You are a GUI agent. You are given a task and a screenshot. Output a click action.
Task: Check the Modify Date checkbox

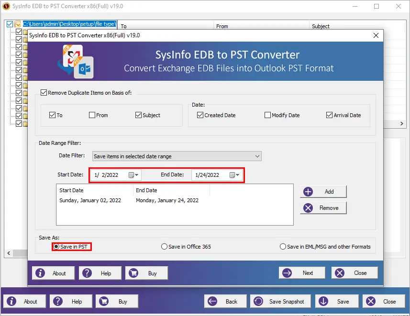click(x=267, y=115)
